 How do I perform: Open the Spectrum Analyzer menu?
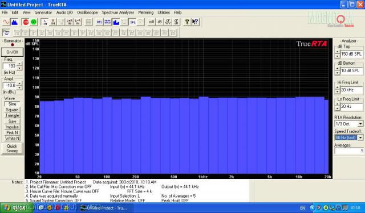(118, 12)
